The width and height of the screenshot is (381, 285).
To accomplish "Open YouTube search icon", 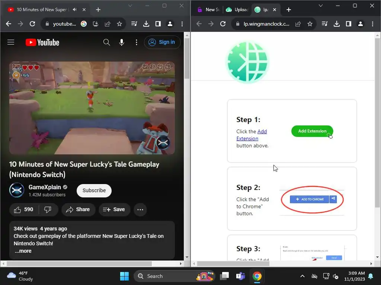I will (x=106, y=42).
